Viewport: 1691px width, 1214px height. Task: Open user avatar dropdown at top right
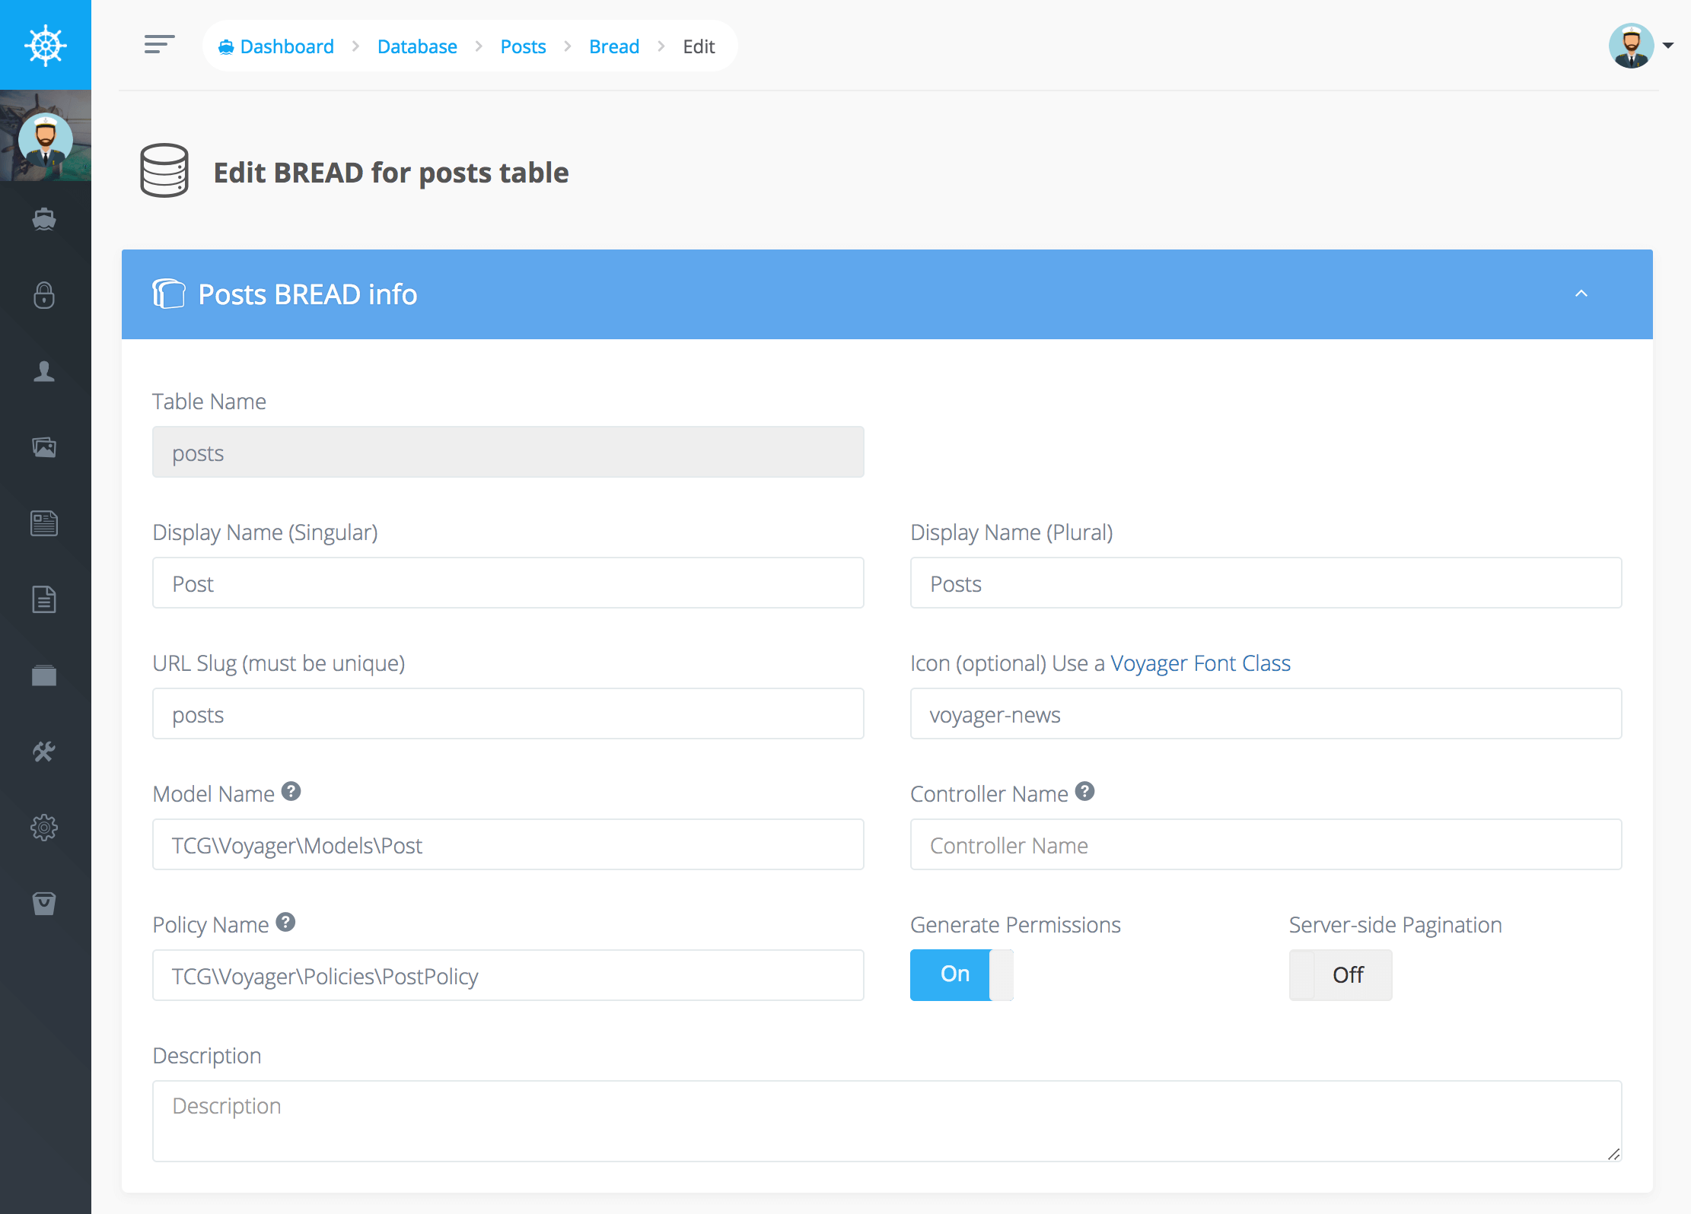1640,46
